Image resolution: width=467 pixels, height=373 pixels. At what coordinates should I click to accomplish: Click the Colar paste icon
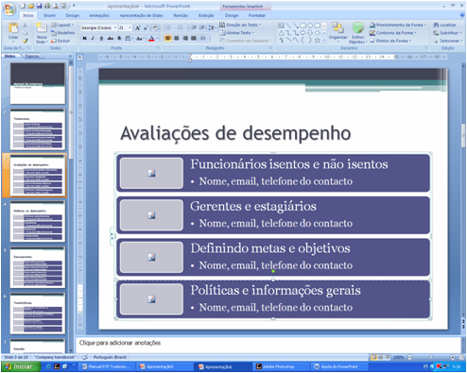coord(13,28)
